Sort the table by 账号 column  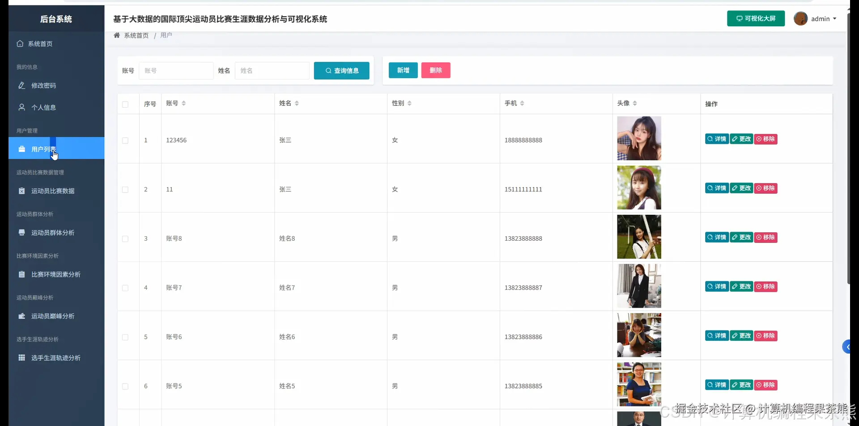[183, 104]
